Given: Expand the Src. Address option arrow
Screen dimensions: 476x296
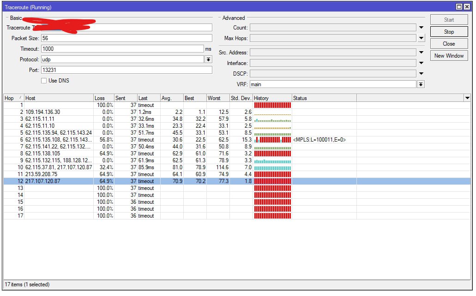Looking at the screenshot, I should click(x=421, y=53).
